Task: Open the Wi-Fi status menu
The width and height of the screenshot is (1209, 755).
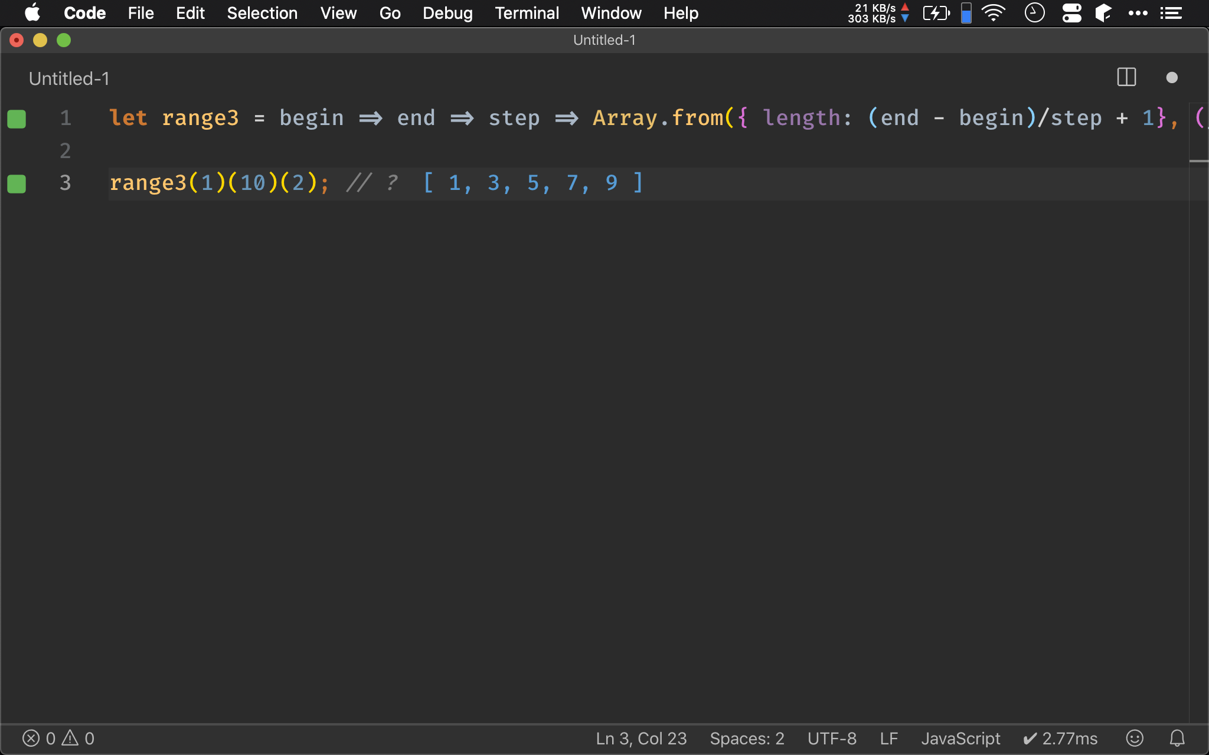Action: click(x=994, y=13)
